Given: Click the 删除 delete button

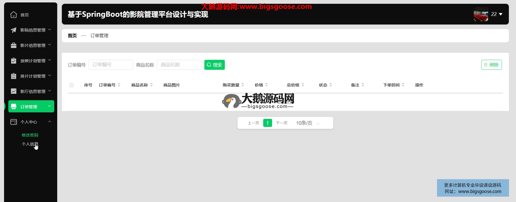Looking at the screenshot, I should tap(491, 65).
